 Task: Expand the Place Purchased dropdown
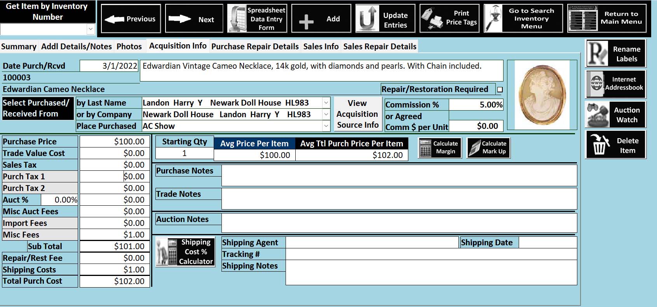326,126
